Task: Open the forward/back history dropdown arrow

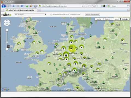Action: pyautogui.click(x=10, y=6)
